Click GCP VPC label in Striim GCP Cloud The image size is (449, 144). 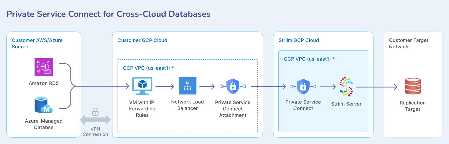pos(309,59)
